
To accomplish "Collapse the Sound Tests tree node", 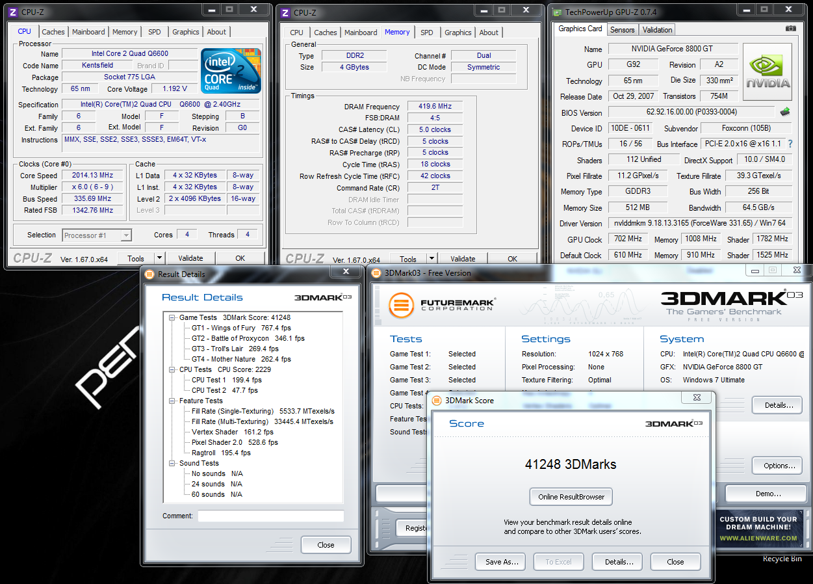I will click(172, 463).
